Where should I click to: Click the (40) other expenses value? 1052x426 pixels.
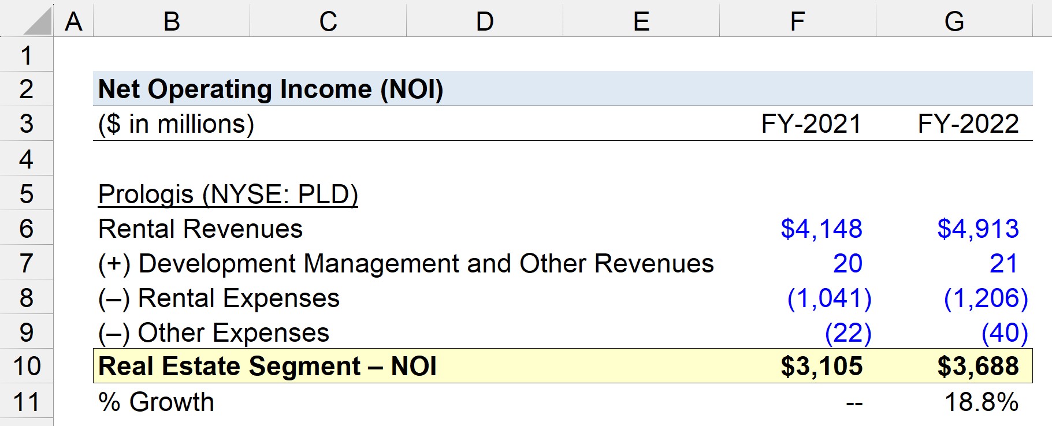[x=1005, y=332]
